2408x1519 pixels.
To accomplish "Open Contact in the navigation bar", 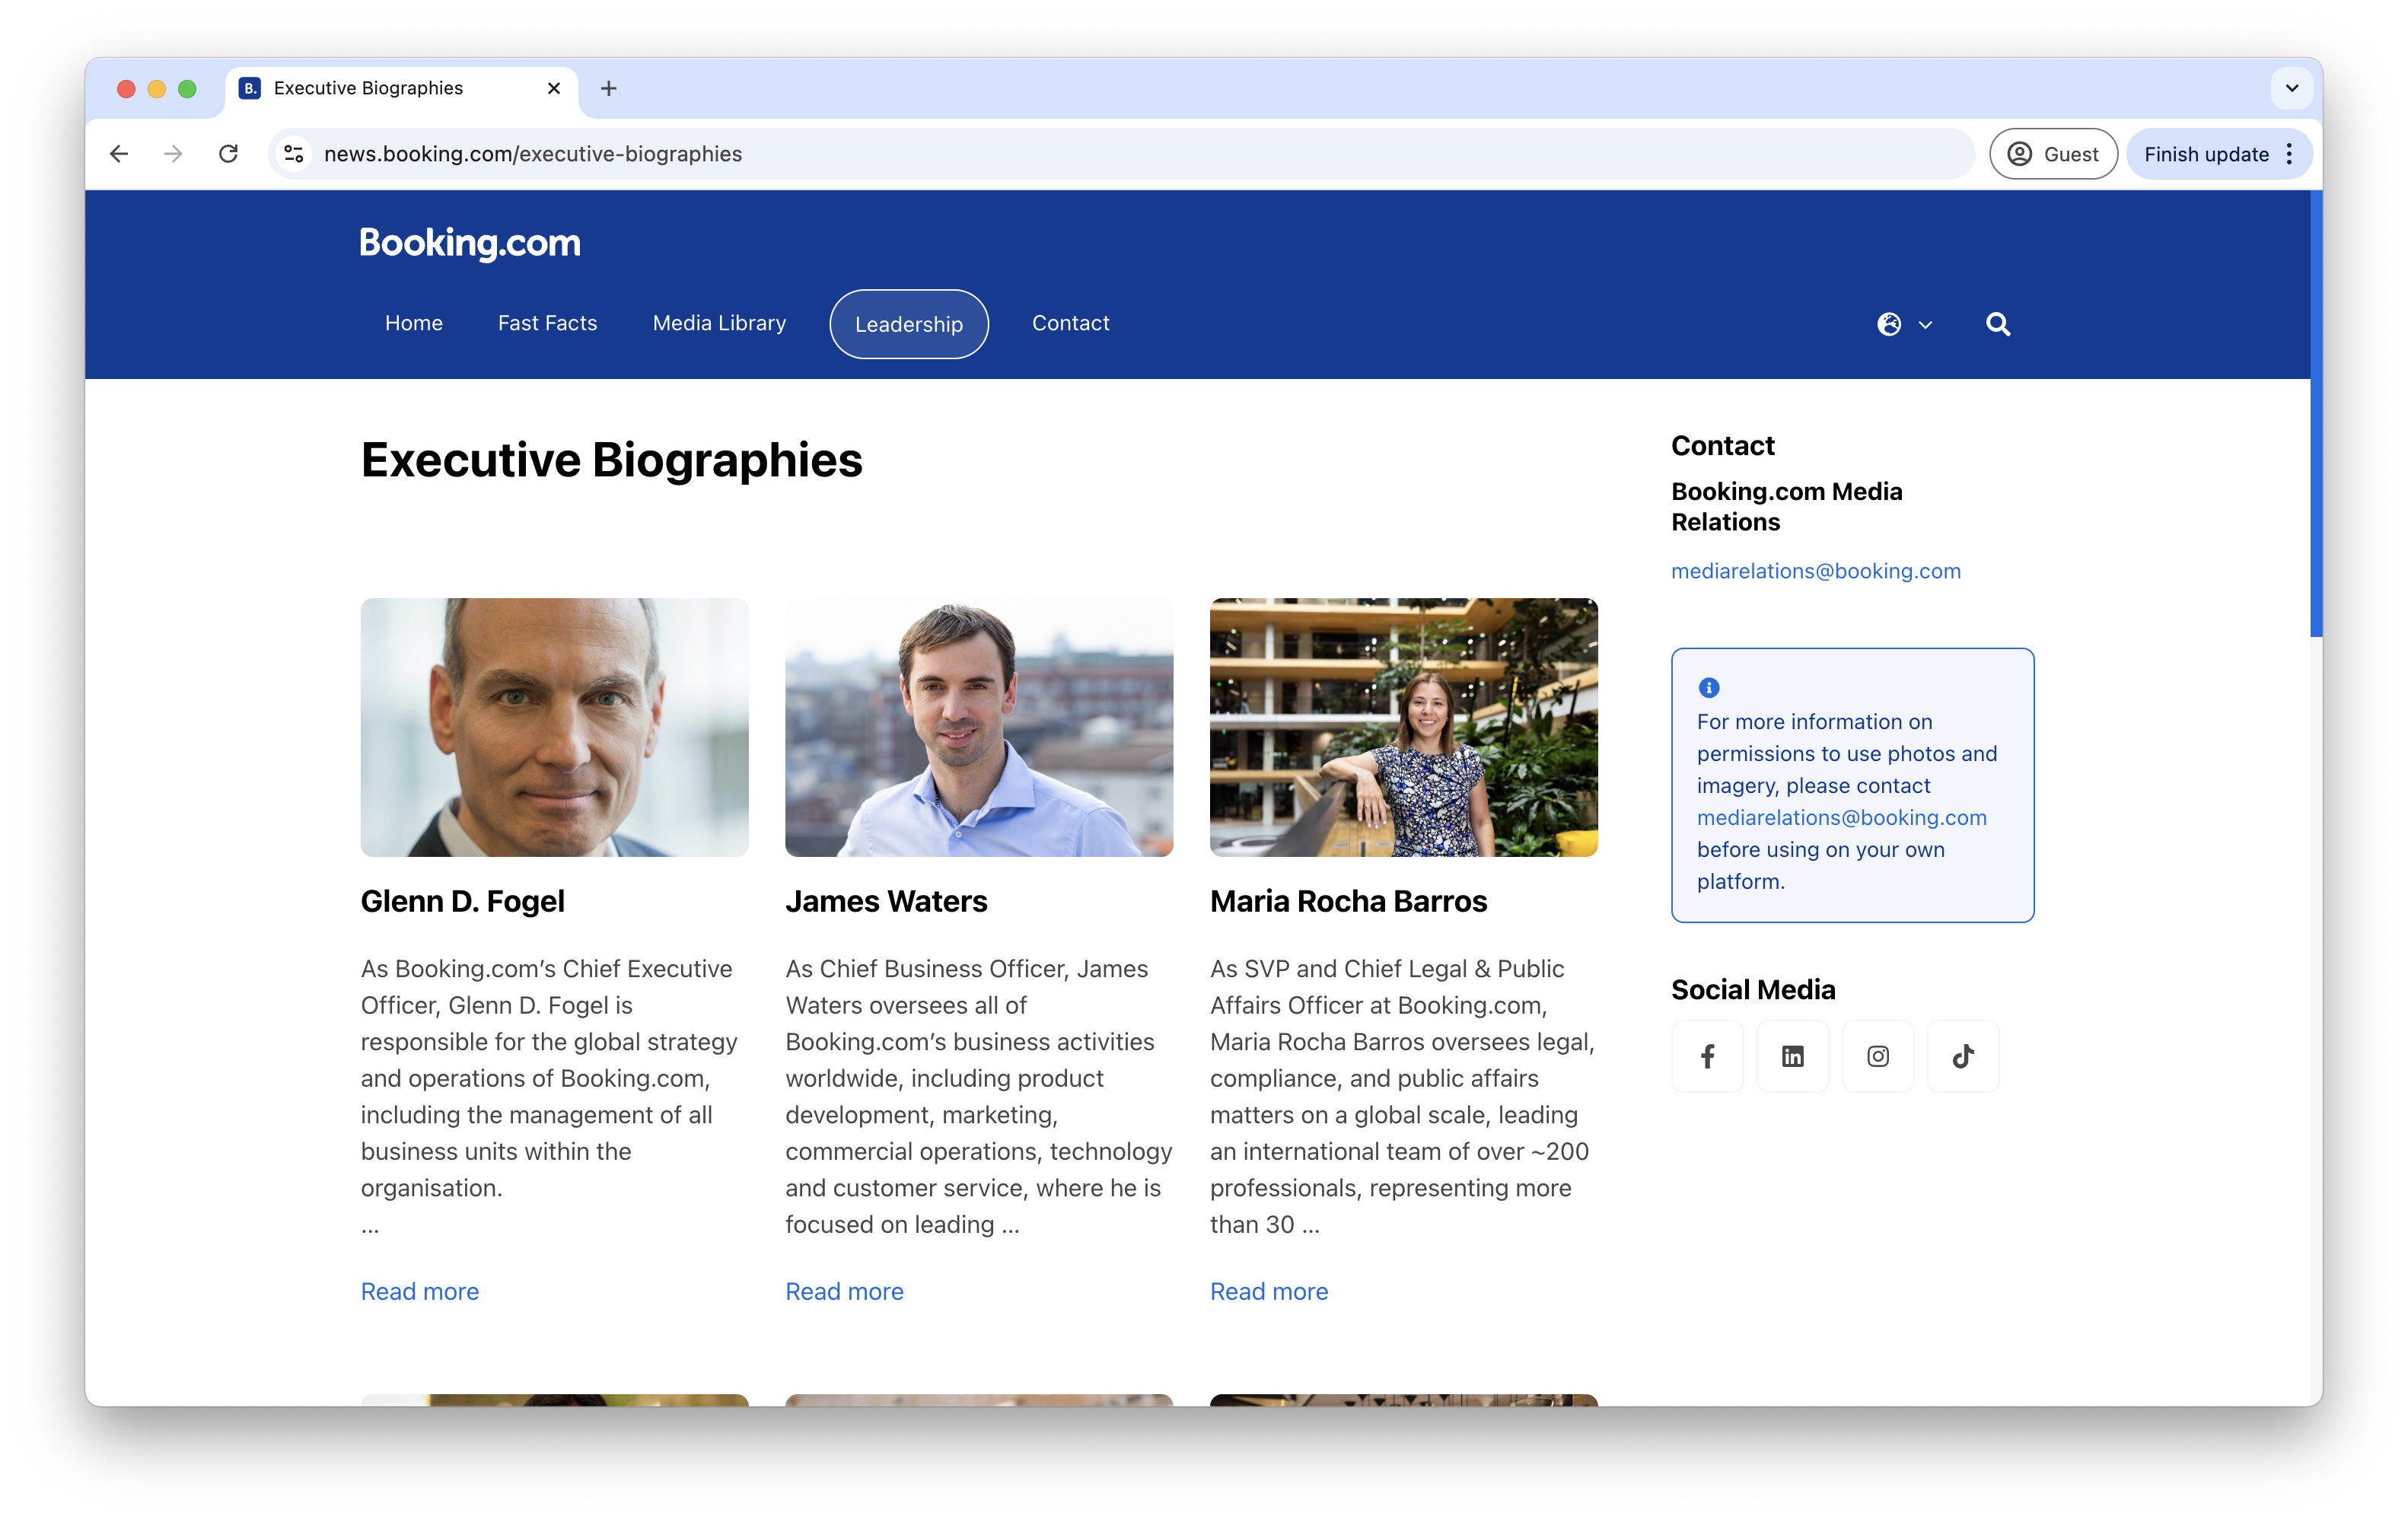I will [1070, 323].
